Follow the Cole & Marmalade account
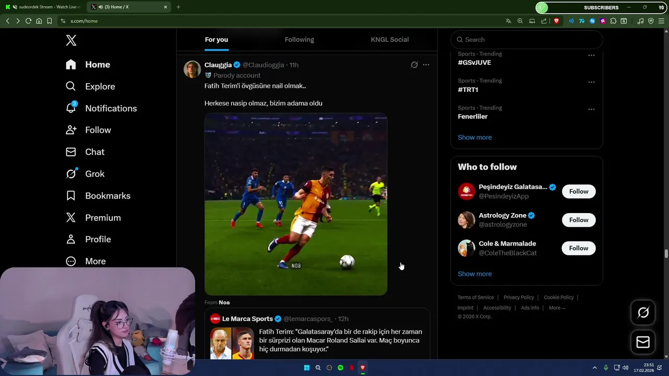This screenshot has height=376, width=669. pos(579,248)
